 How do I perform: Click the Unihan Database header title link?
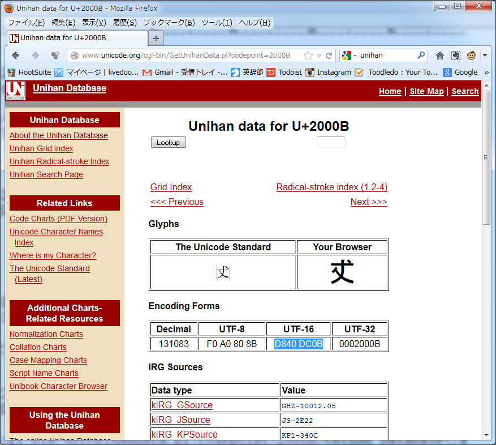70,88
